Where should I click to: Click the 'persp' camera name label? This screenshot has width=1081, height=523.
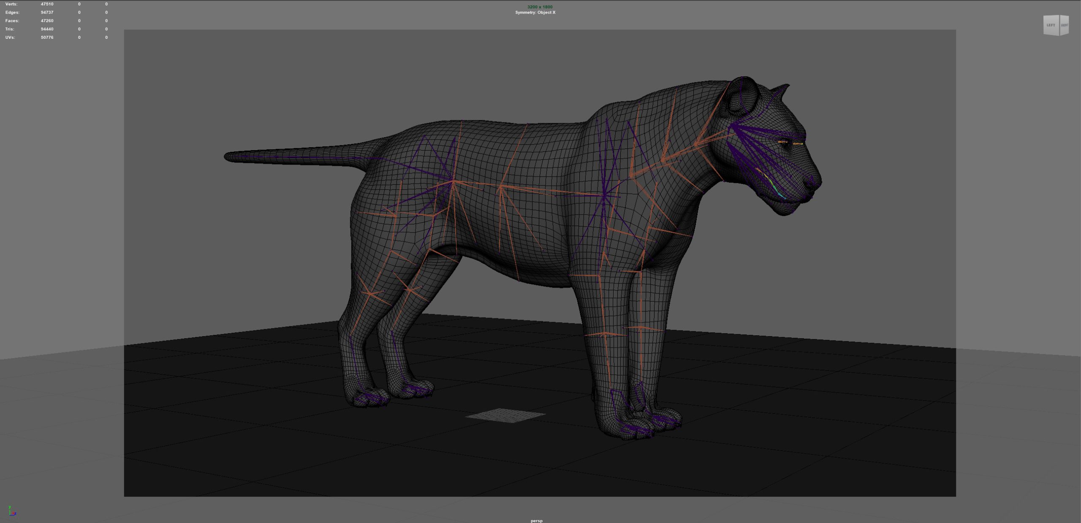point(537,520)
